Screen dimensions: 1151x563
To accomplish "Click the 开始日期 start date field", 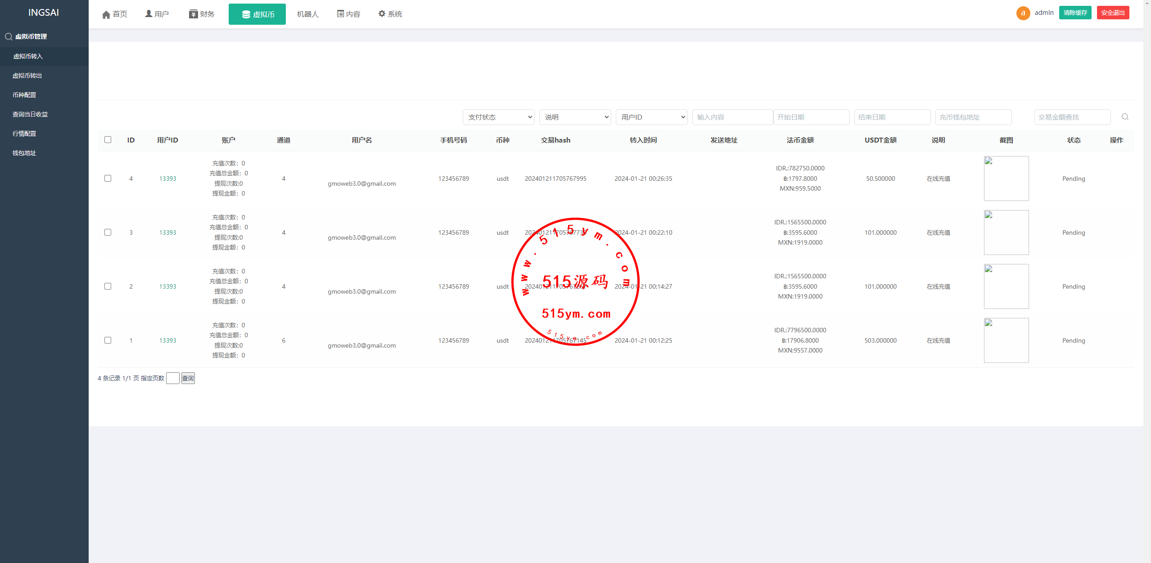I will tap(811, 117).
